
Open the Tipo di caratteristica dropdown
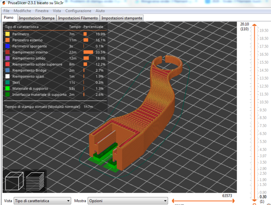tap(42, 201)
